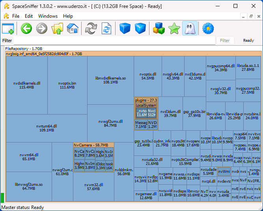Click the grey Go forward arrow
Viewport: 263px width, 211px height.
pyautogui.click(x=42, y=29)
